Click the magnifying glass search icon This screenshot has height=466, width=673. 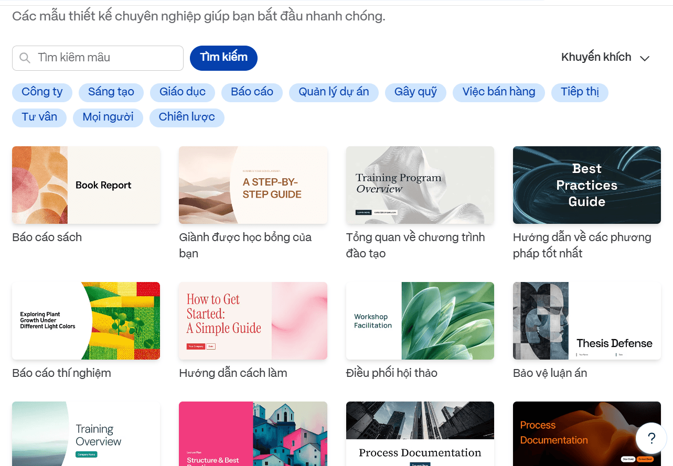(x=25, y=58)
